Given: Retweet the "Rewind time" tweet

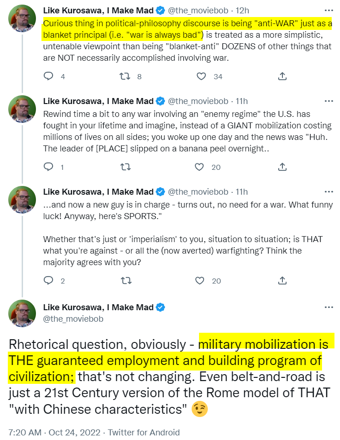Looking at the screenshot, I should tap(124, 167).
